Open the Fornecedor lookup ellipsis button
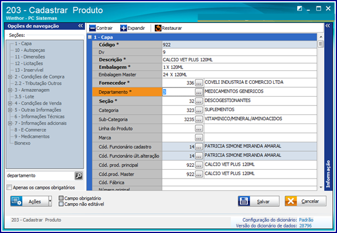The width and height of the screenshot is (337, 233). coord(199,83)
